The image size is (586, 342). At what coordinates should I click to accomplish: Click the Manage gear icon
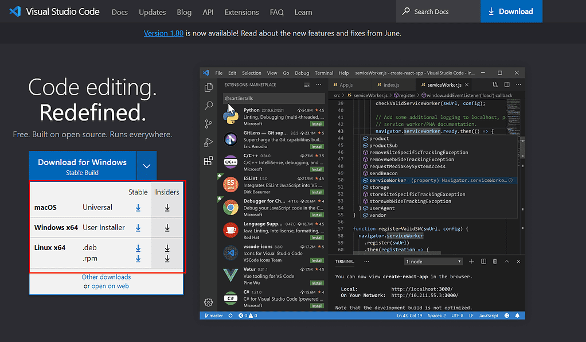(208, 301)
